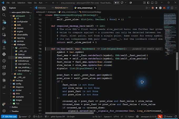Open the Edit menu
The width and height of the screenshot is (179, 119).
click(x=13, y=3)
